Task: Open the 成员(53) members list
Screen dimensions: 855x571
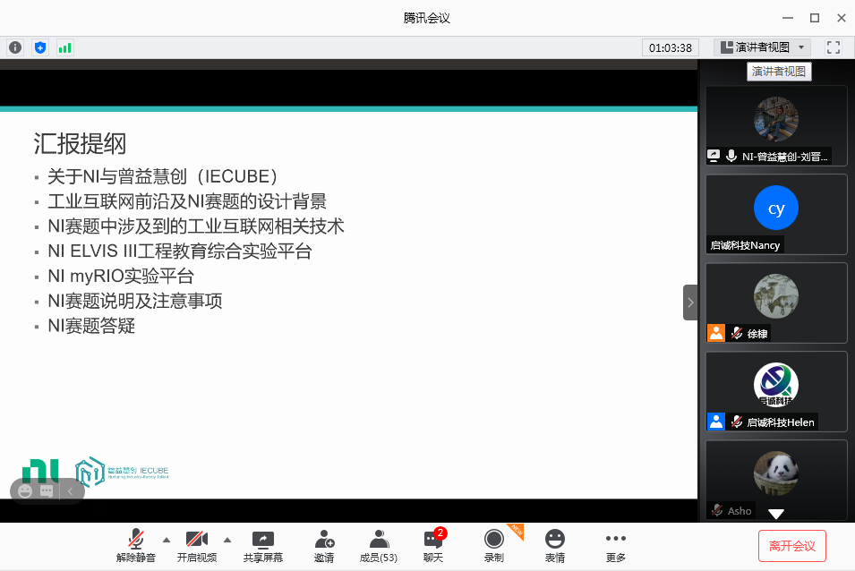Action: point(379,546)
